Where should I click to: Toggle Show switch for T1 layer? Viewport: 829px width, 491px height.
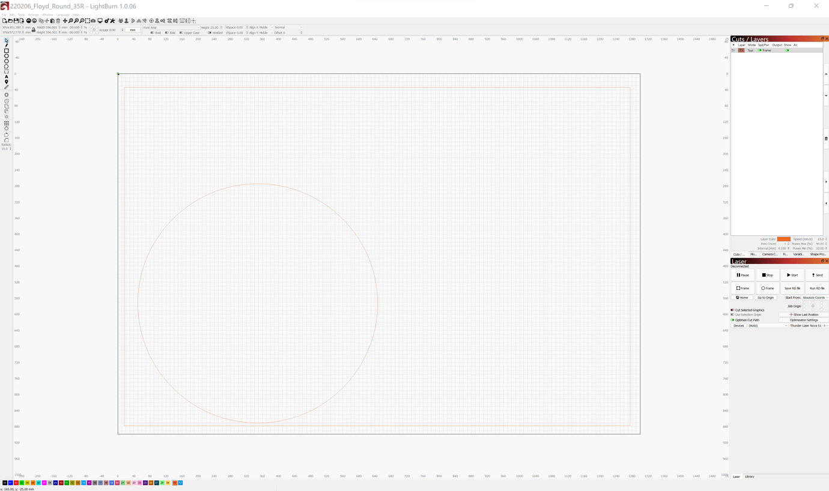[788, 50]
